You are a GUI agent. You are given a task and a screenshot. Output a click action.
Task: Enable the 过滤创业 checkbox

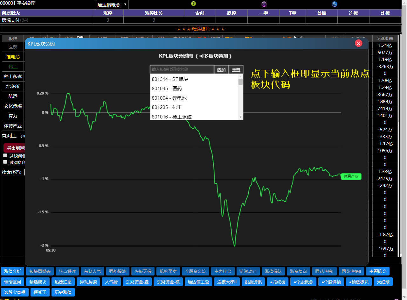tap(5, 156)
